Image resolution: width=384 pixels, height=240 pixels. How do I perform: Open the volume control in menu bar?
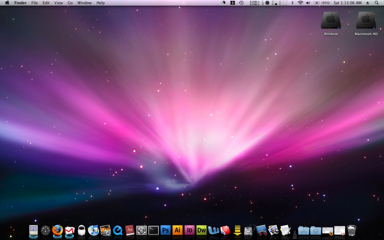pos(308,3)
